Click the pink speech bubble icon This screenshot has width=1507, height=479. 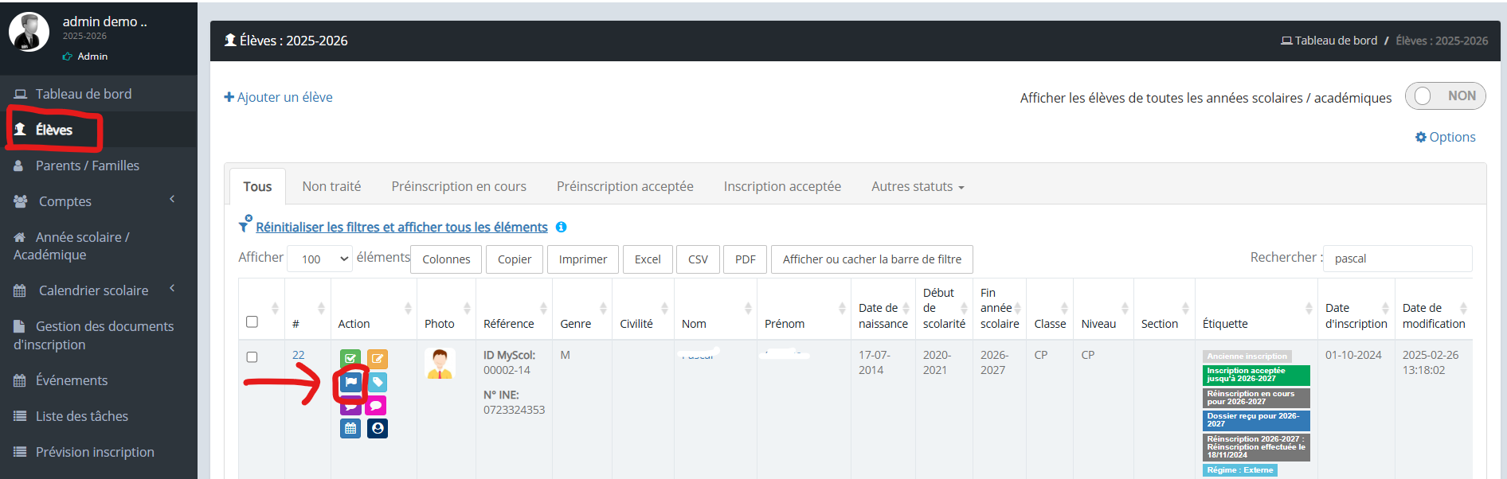377,406
